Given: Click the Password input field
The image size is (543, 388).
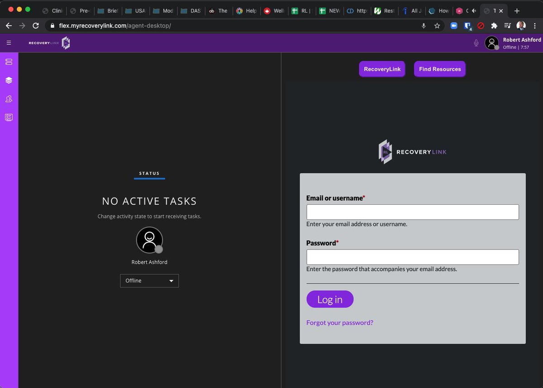Looking at the screenshot, I should click(x=413, y=257).
